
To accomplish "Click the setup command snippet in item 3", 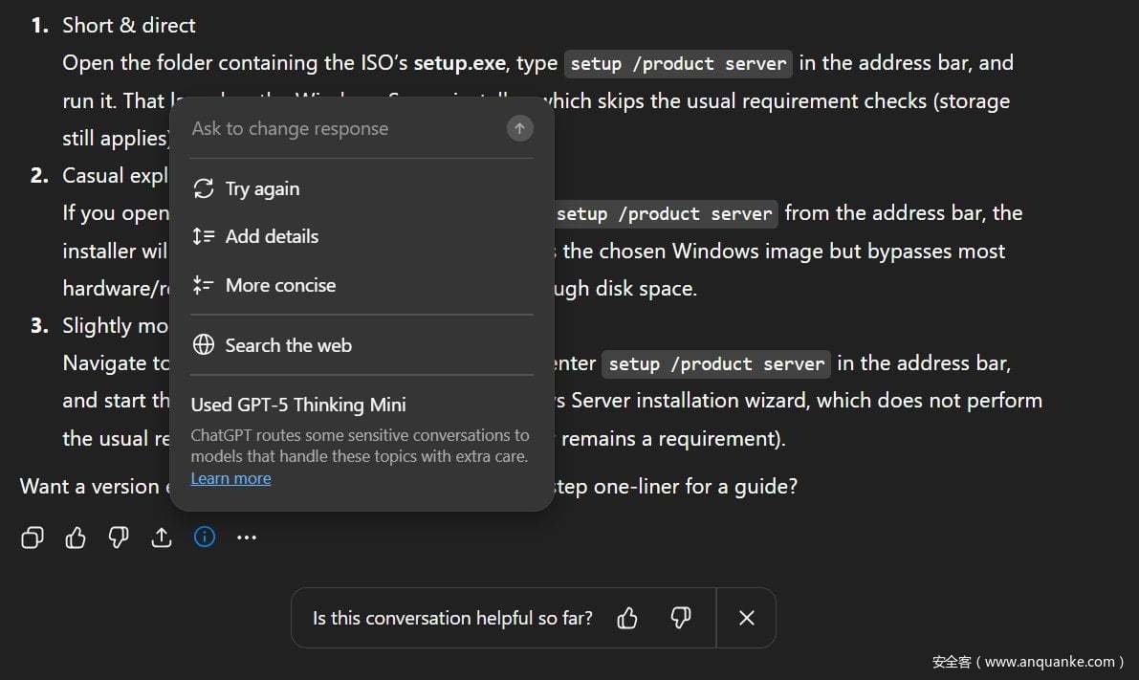I will pyautogui.click(x=716, y=364).
